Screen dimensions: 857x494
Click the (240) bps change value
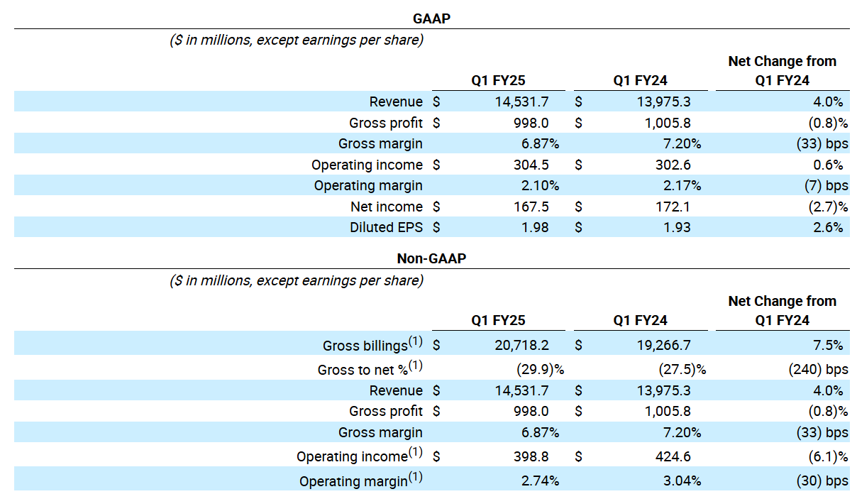coord(816,370)
